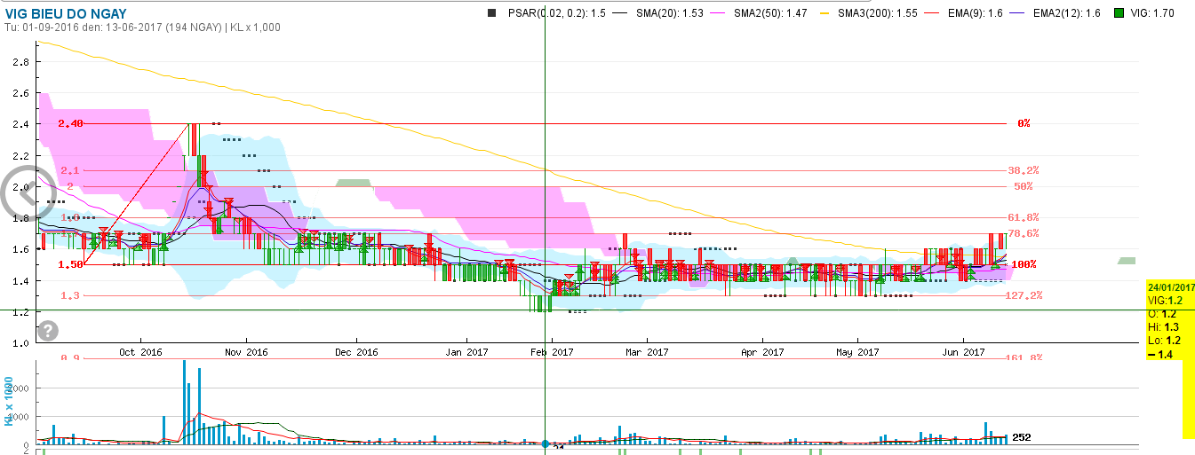Click the 0% Fibonacci label
The height and width of the screenshot is (455, 1195).
(x=1024, y=123)
